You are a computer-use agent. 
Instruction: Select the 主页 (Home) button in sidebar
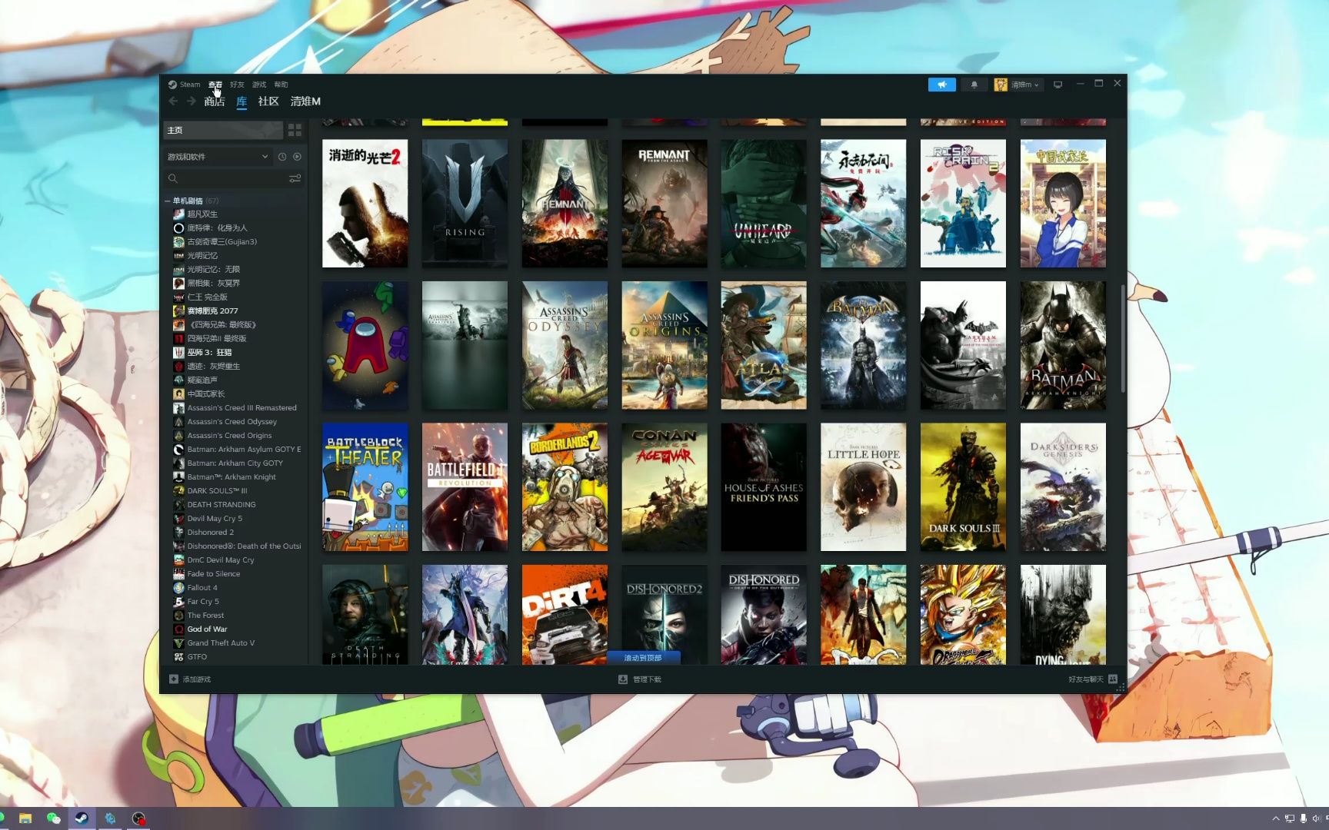[223, 130]
